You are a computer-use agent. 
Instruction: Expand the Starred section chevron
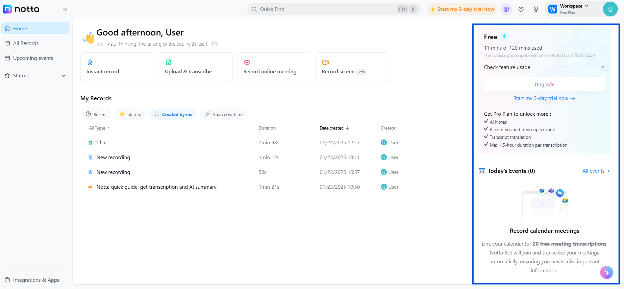(63, 76)
